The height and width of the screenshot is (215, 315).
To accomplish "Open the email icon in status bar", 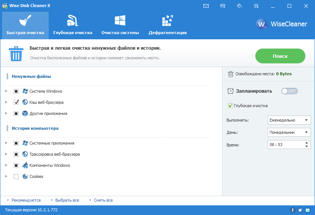I will [308, 210].
